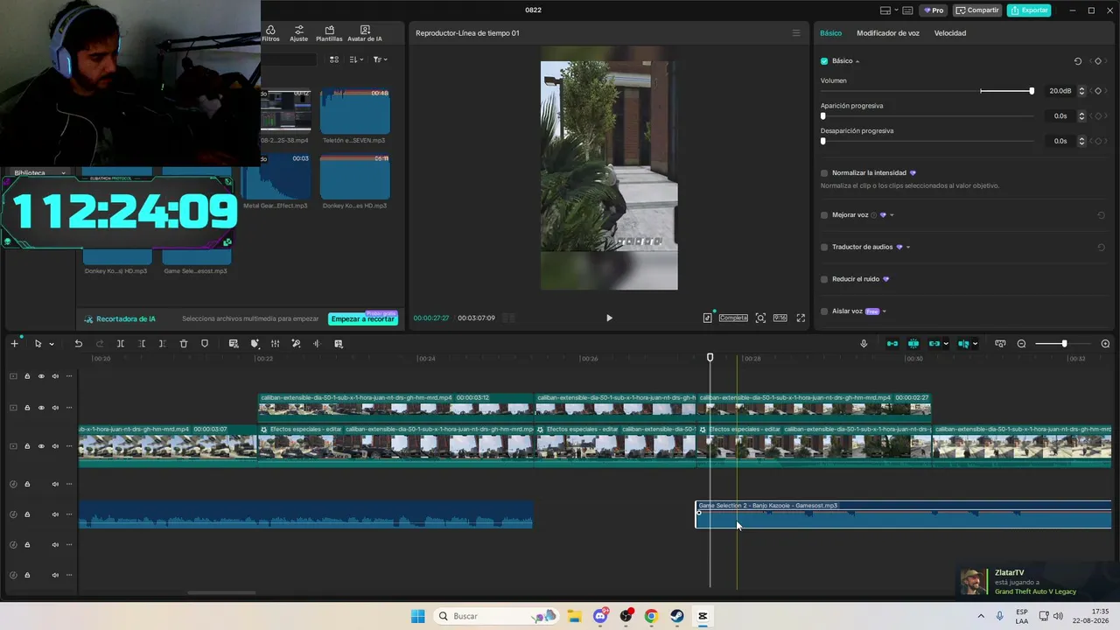Click the add-track plus icon in timeline toolbar

[x=14, y=344]
